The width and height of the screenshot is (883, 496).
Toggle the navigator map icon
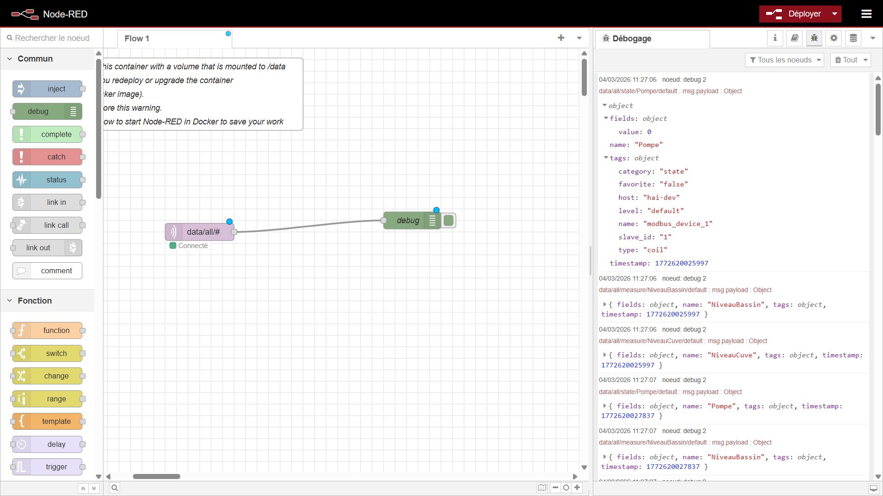tap(542, 488)
